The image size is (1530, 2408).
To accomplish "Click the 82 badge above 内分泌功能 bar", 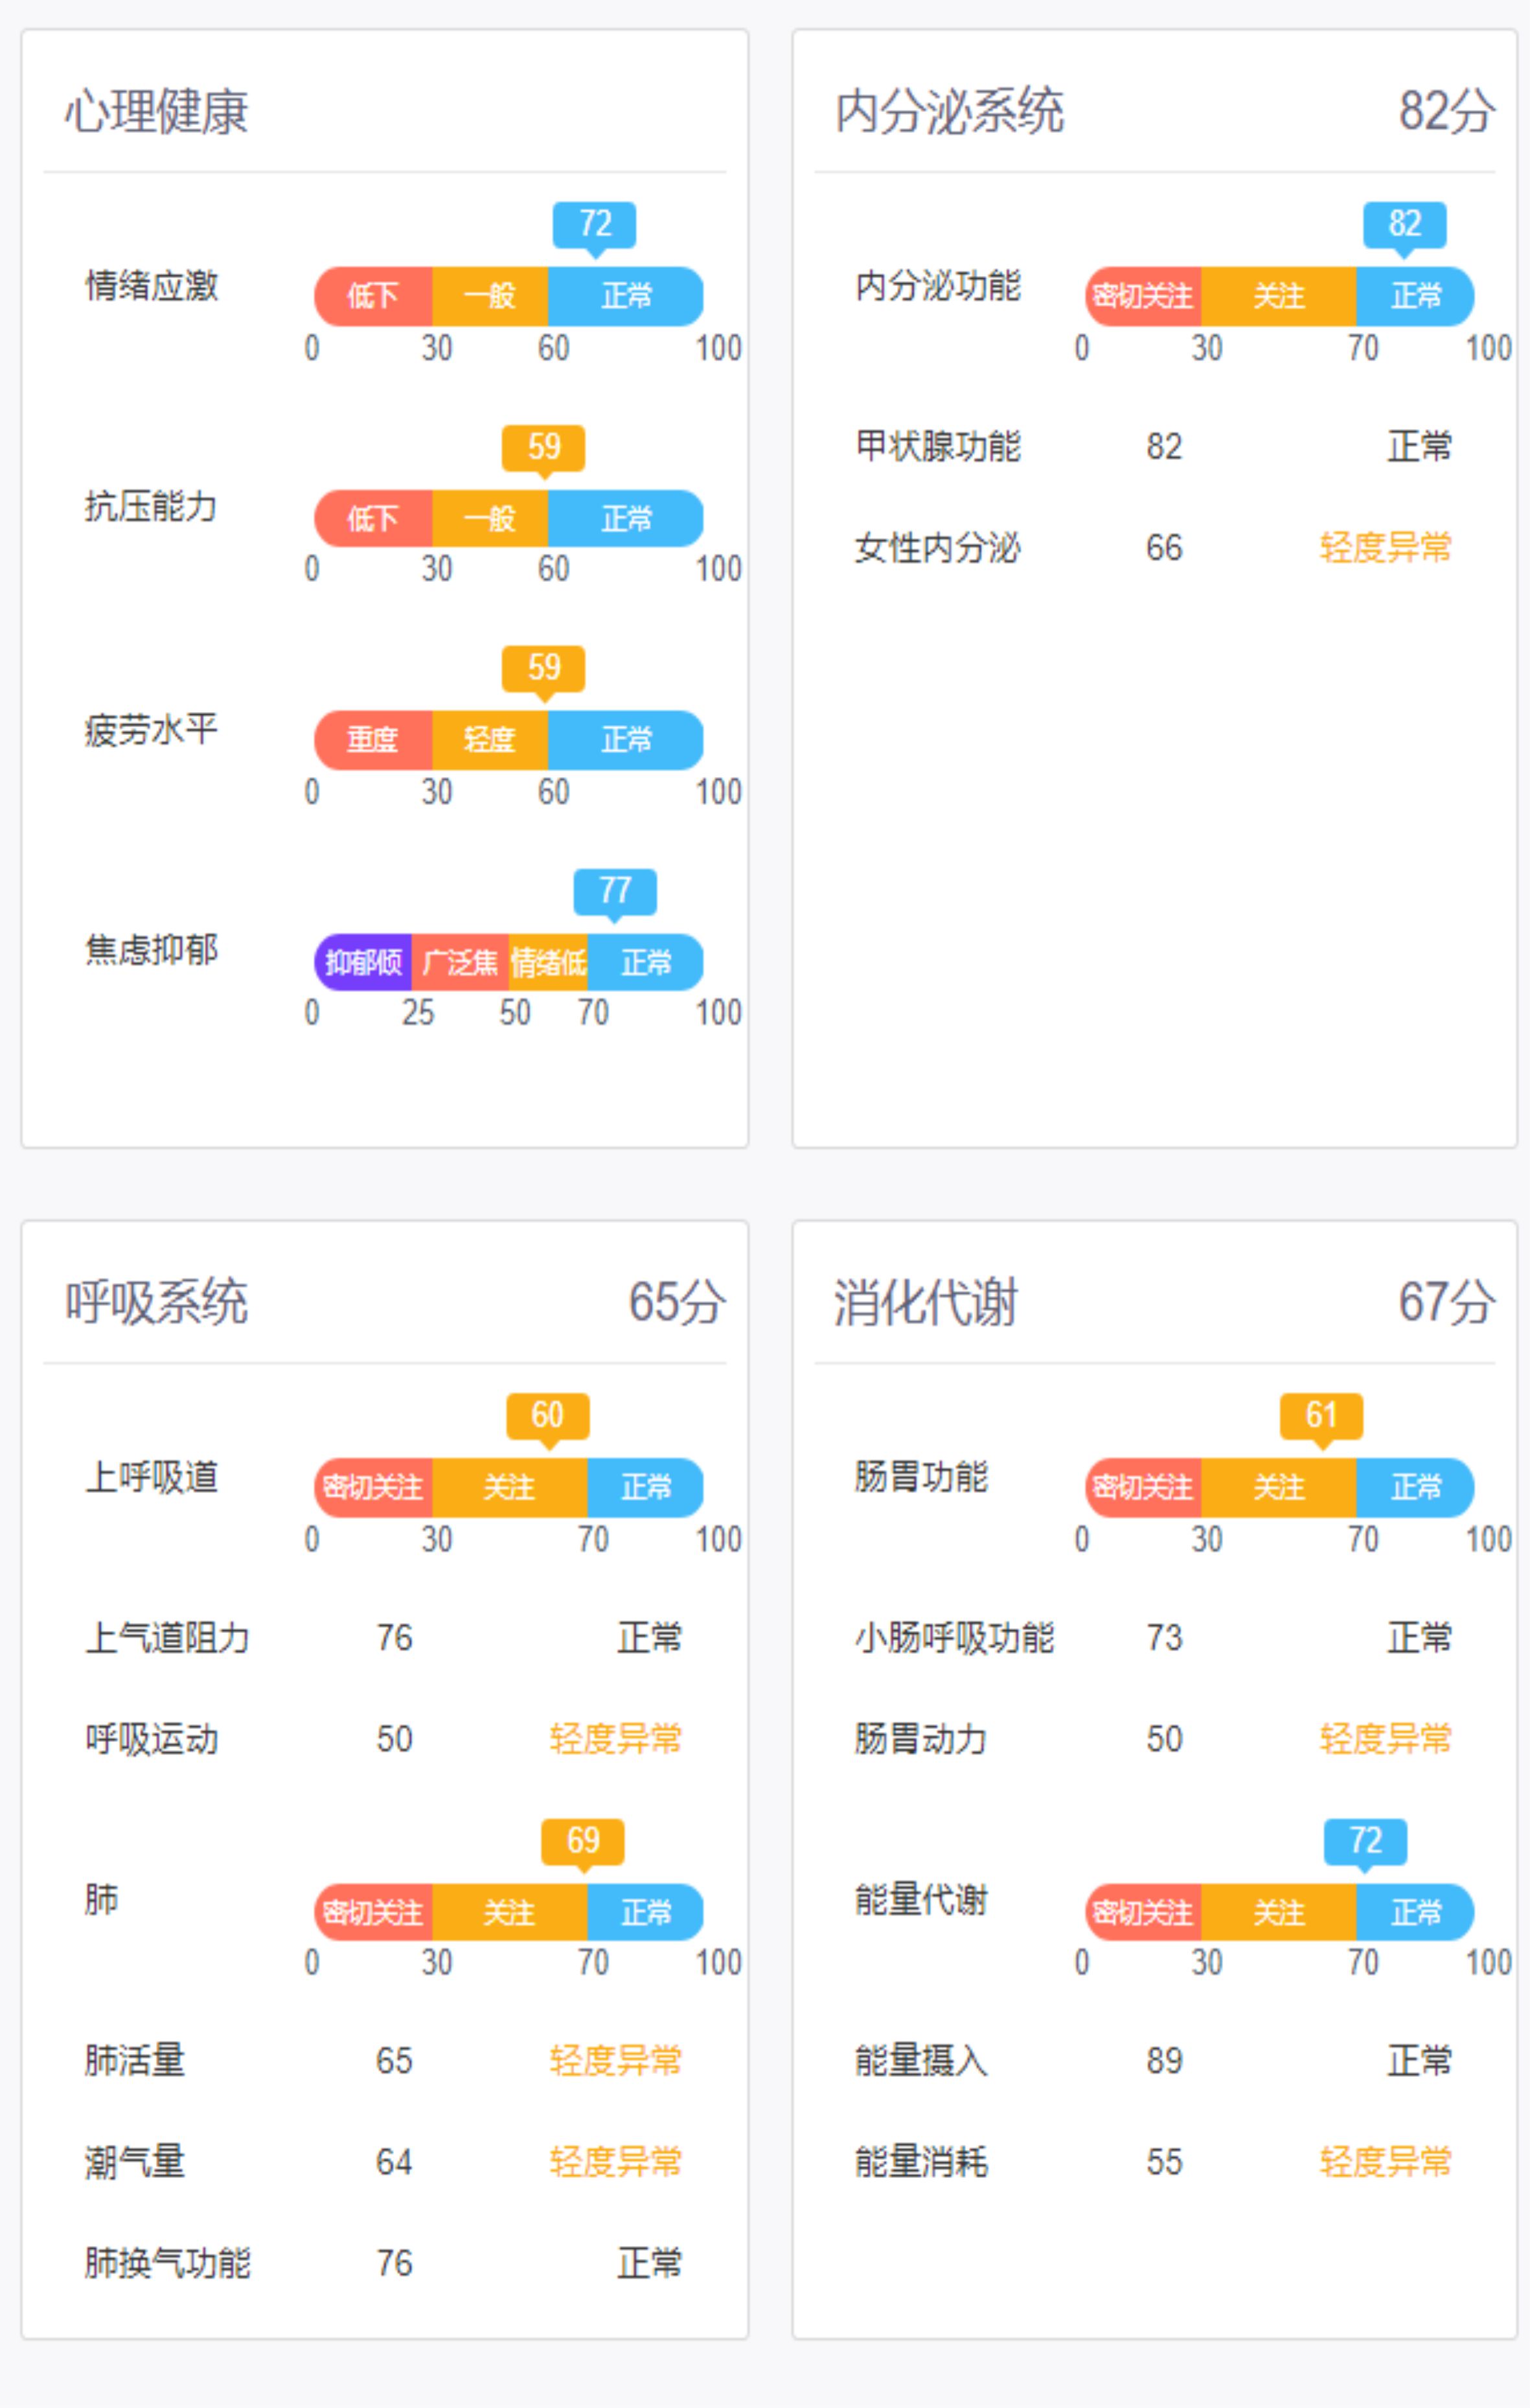I will pos(1404,224).
